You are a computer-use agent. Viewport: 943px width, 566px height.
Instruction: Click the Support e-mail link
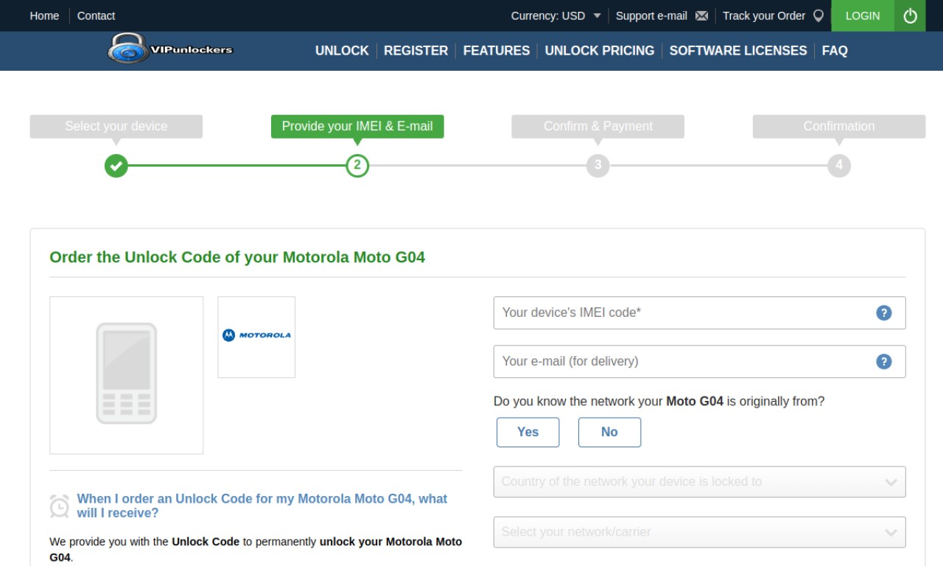click(651, 15)
